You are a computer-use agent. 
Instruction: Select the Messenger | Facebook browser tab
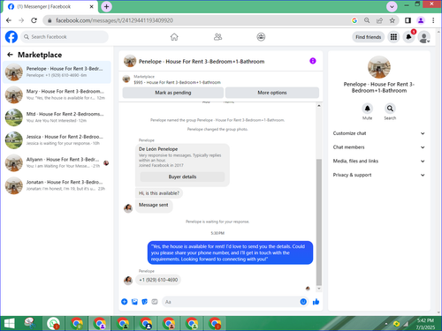[50, 6]
